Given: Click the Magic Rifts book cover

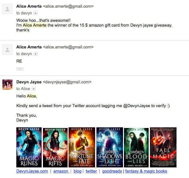Looking at the screenshot, I should (55, 148).
